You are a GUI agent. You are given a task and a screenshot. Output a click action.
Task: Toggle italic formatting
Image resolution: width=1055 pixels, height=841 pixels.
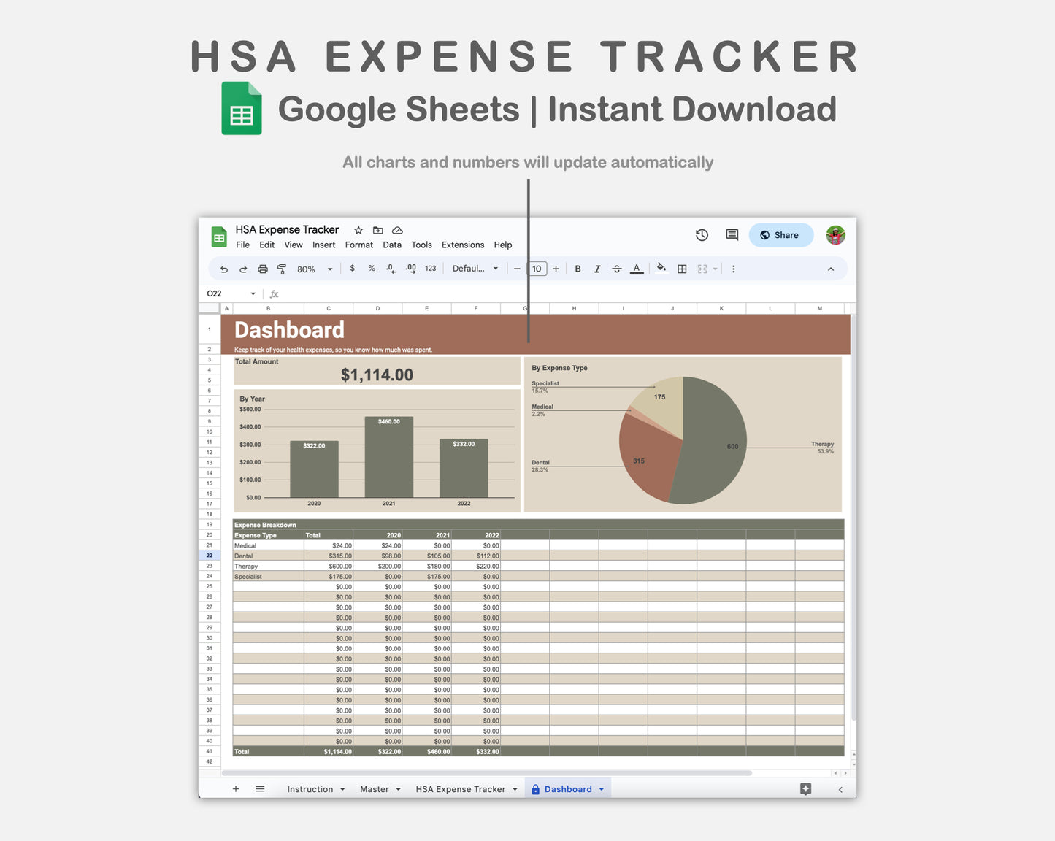[597, 269]
